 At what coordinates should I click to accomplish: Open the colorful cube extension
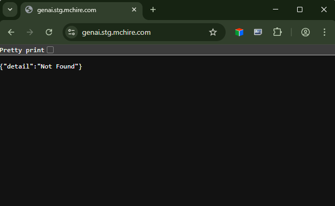239,32
